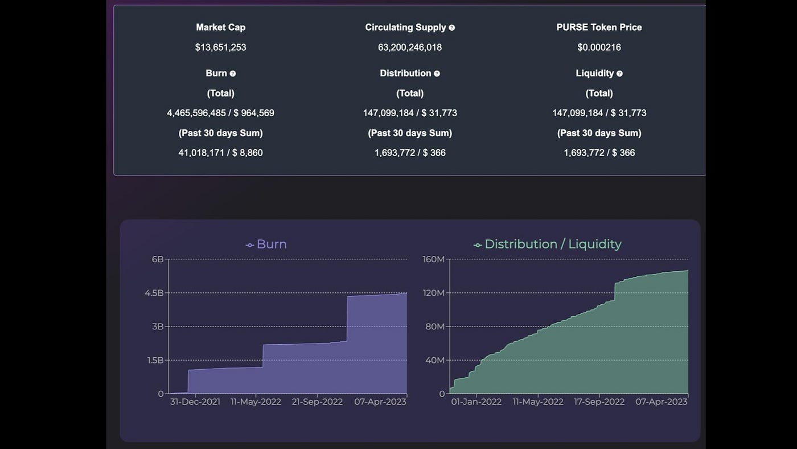Click the 31-Dec-2021 date on Burn chart
This screenshot has width=797, height=449.
(195, 402)
